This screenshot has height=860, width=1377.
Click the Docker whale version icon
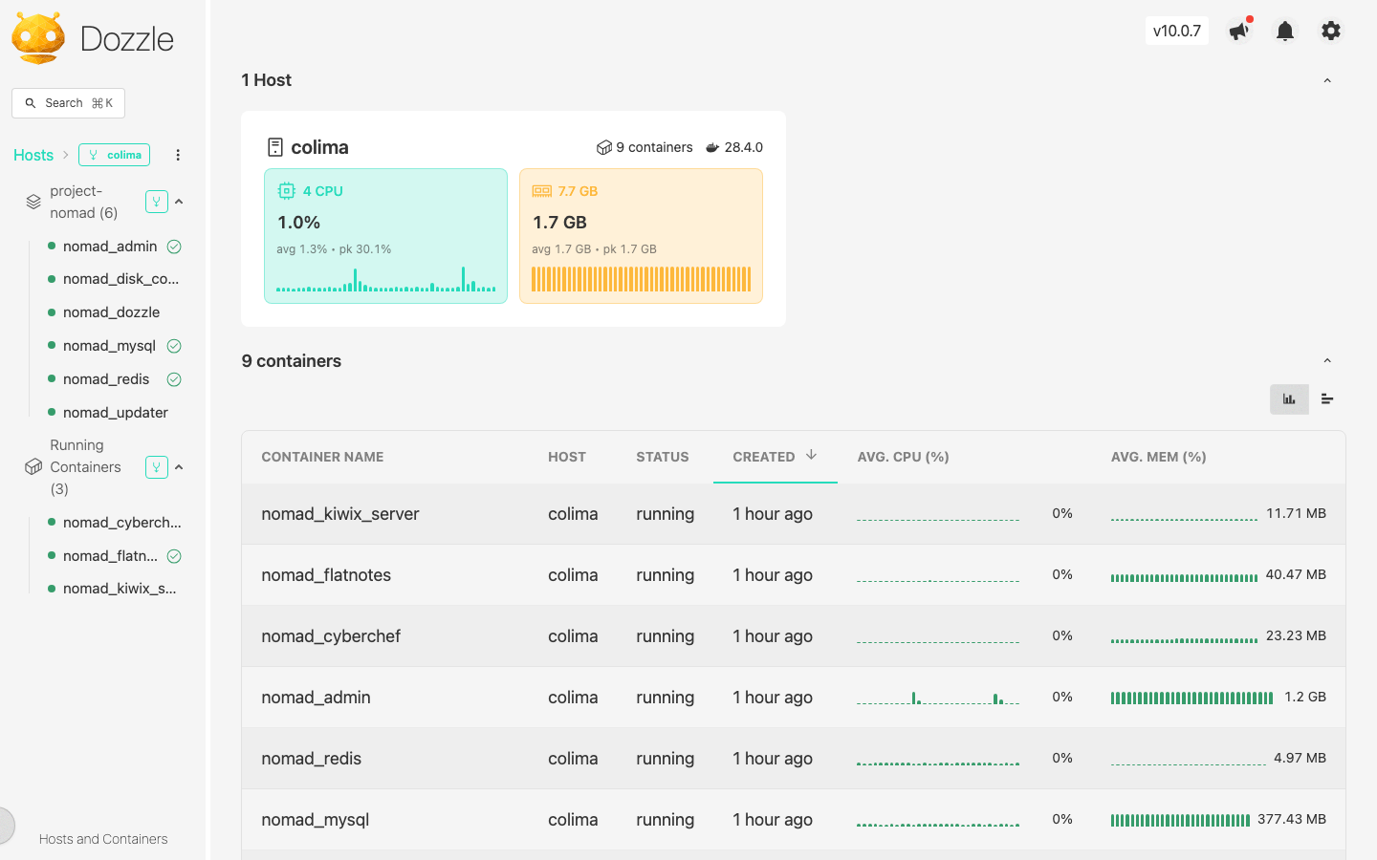click(x=712, y=147)
